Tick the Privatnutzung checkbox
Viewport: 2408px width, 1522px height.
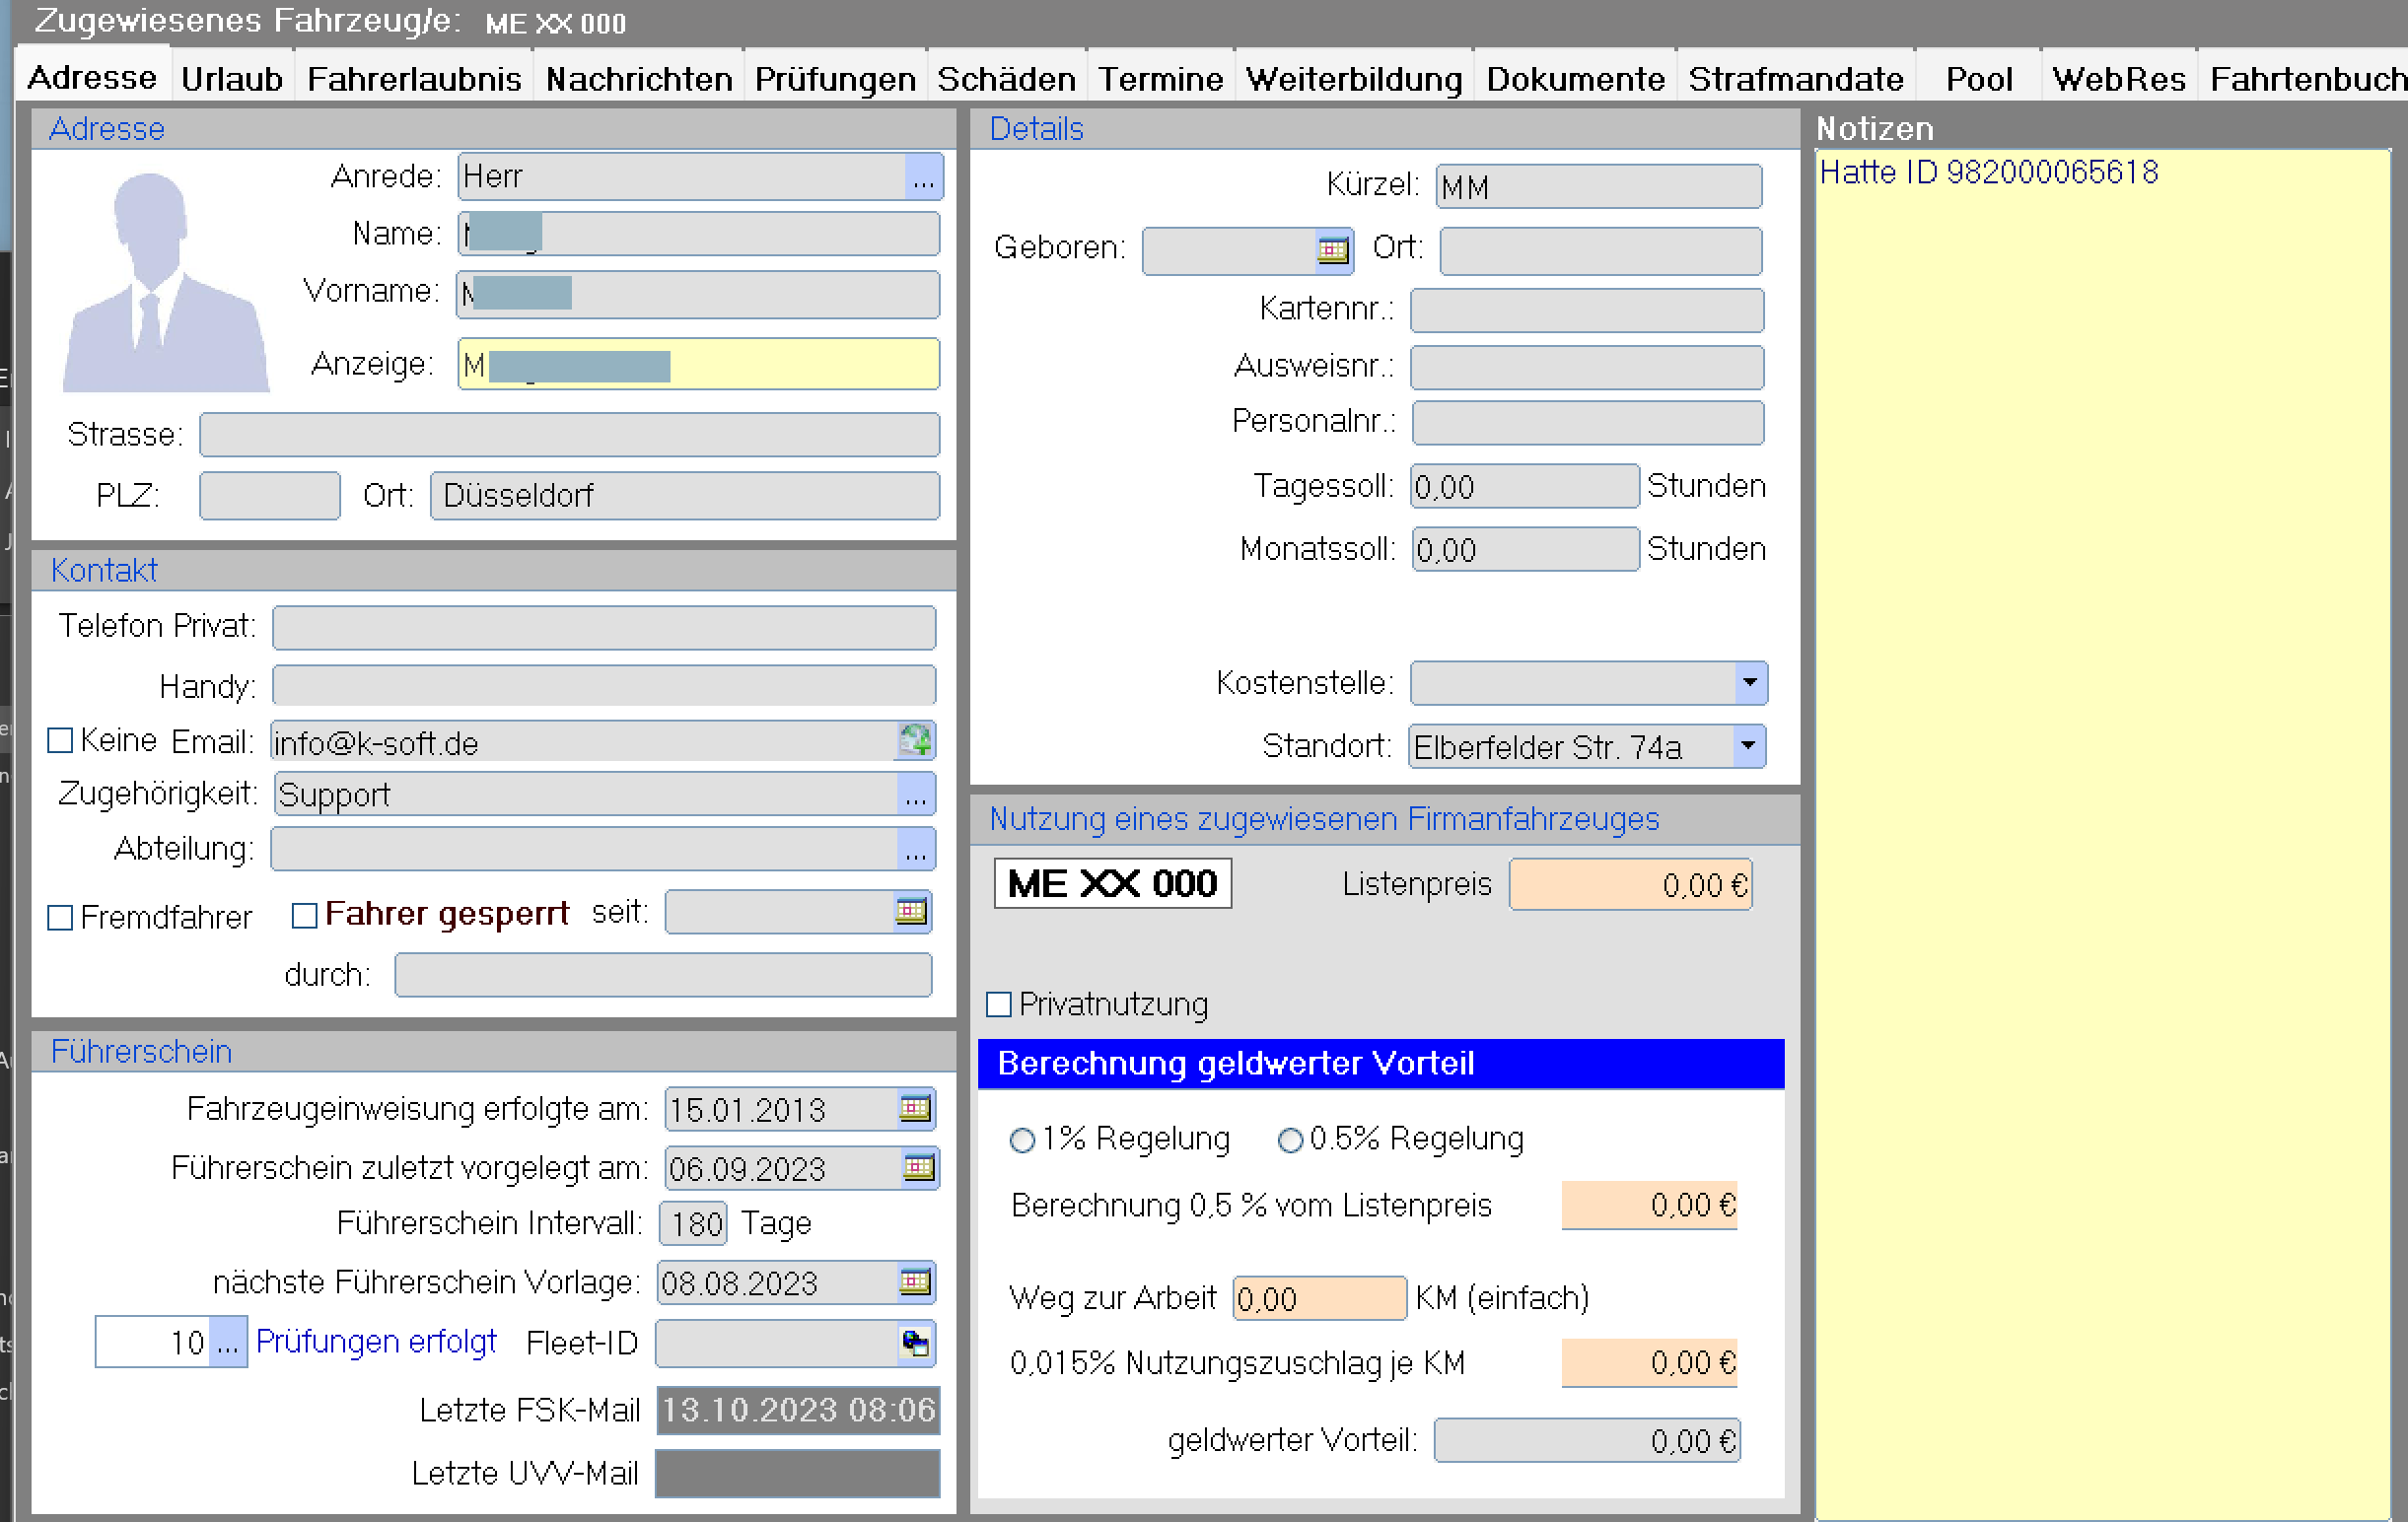tap(999, 1004)
